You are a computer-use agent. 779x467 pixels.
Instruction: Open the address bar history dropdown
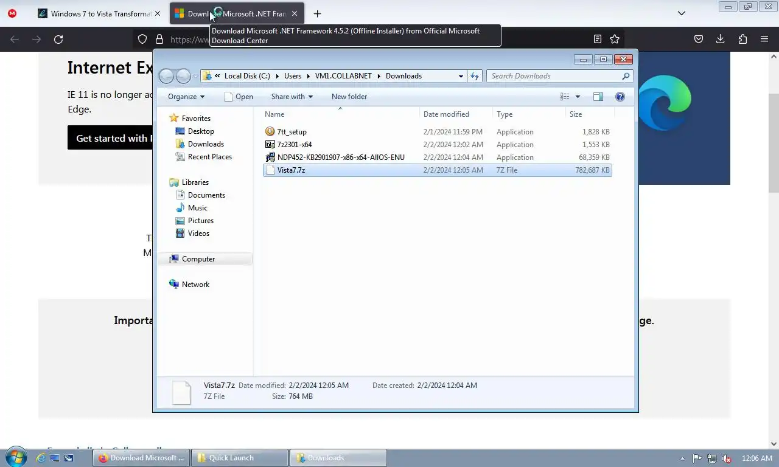(461, 76)
